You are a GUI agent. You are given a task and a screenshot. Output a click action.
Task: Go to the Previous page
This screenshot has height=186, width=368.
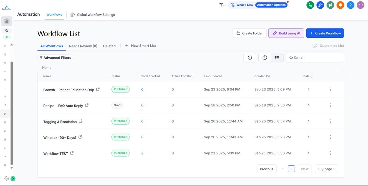267,169
